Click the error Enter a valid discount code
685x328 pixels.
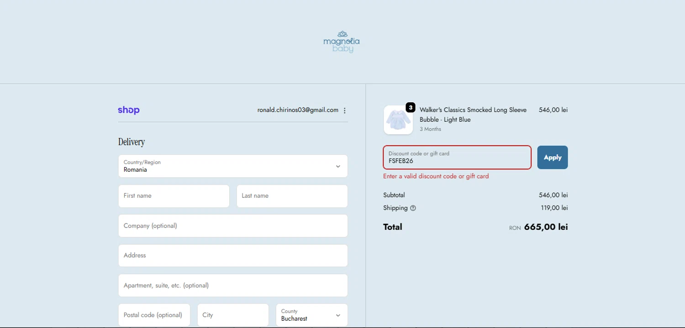pos(436,176)
